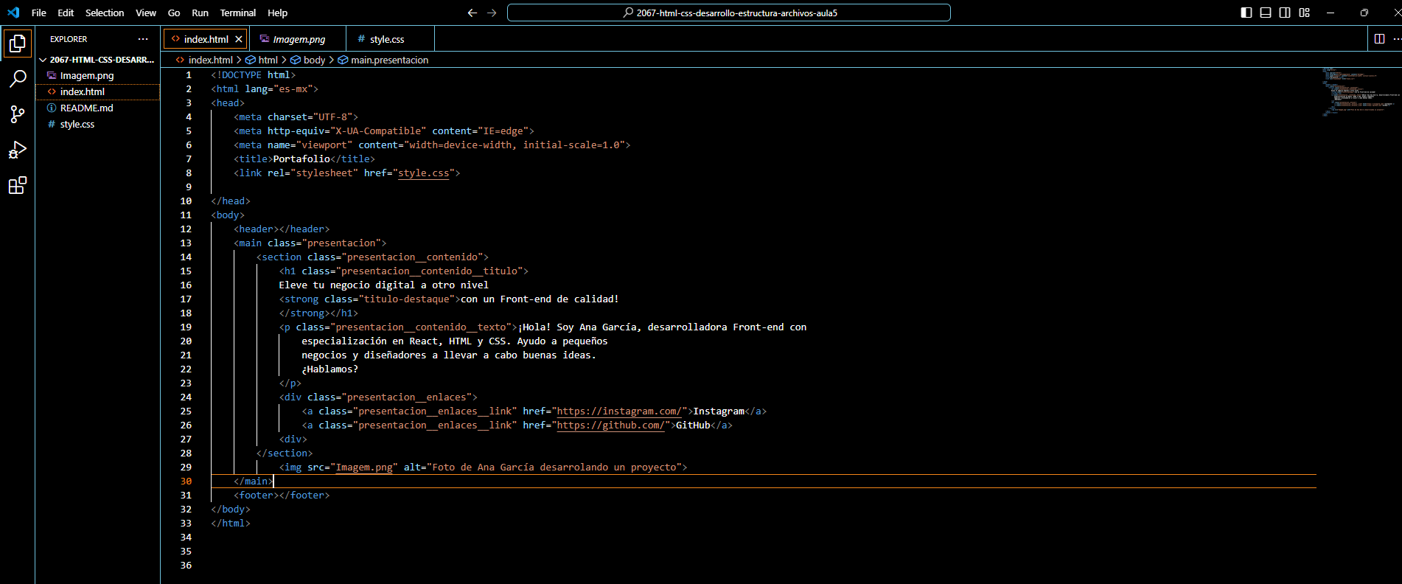
Task: Select index.html in the explorer
Action: pyautogui.click(x=97, y=91)
